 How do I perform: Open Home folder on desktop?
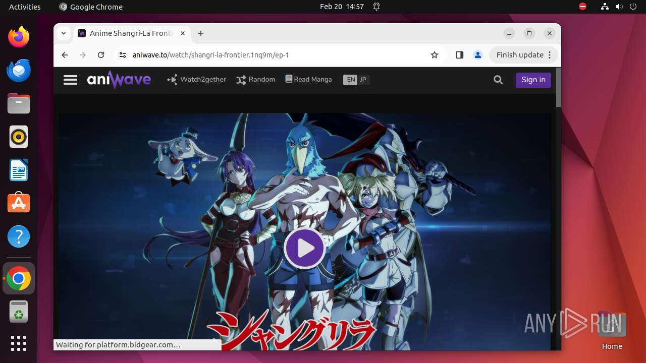coord(612,331)
